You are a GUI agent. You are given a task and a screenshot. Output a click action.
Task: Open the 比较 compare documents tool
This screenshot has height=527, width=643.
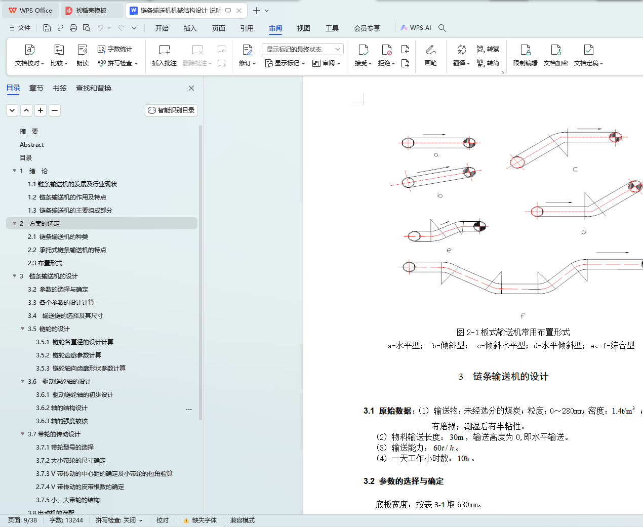tap(59, 56)
